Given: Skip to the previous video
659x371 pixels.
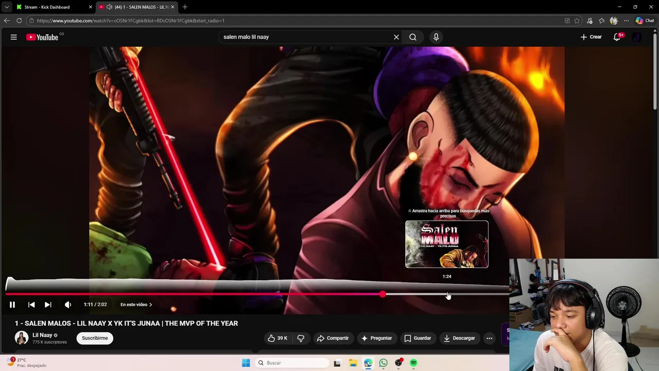Looking at the screenshot, I should pos(31,305).
